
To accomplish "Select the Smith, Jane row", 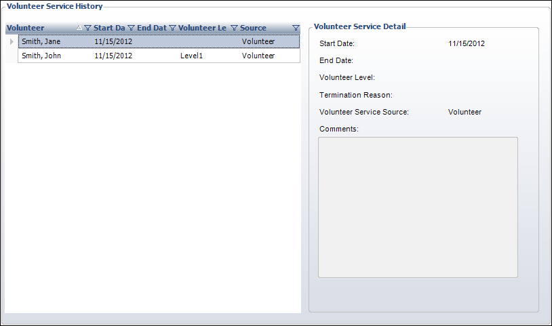I will (x=159, y=41).
